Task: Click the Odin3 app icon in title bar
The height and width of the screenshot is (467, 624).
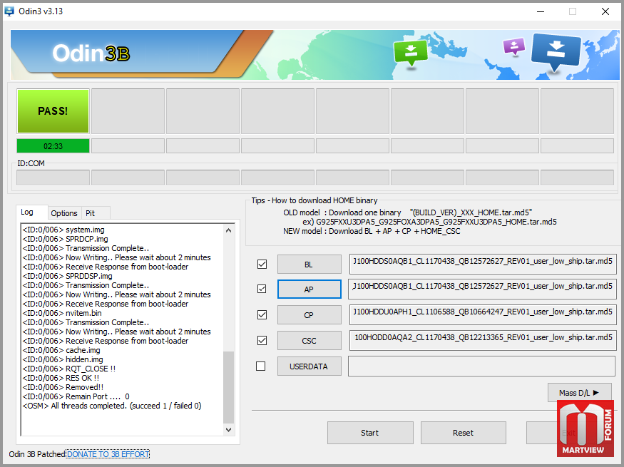Action: pos(9,11)
